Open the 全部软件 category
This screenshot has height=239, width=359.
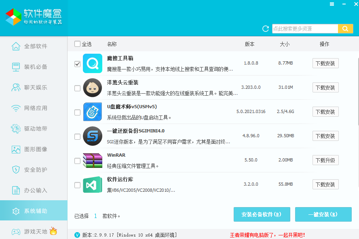coord(34,46)
